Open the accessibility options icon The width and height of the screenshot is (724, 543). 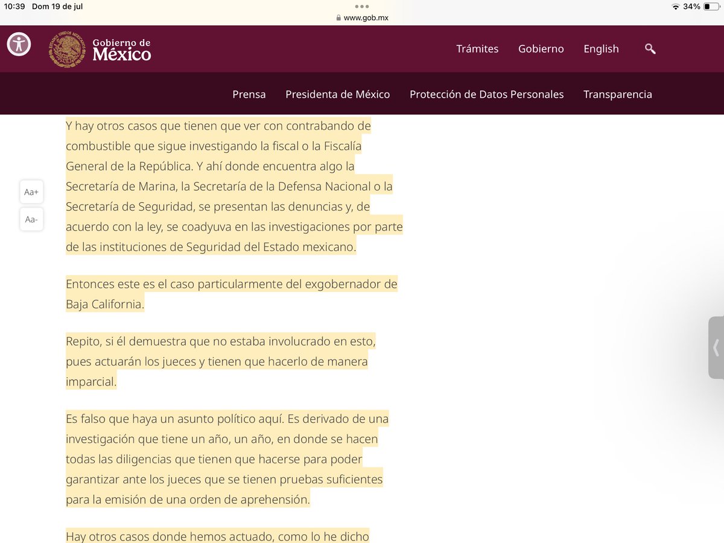click(x=19, y=44)
